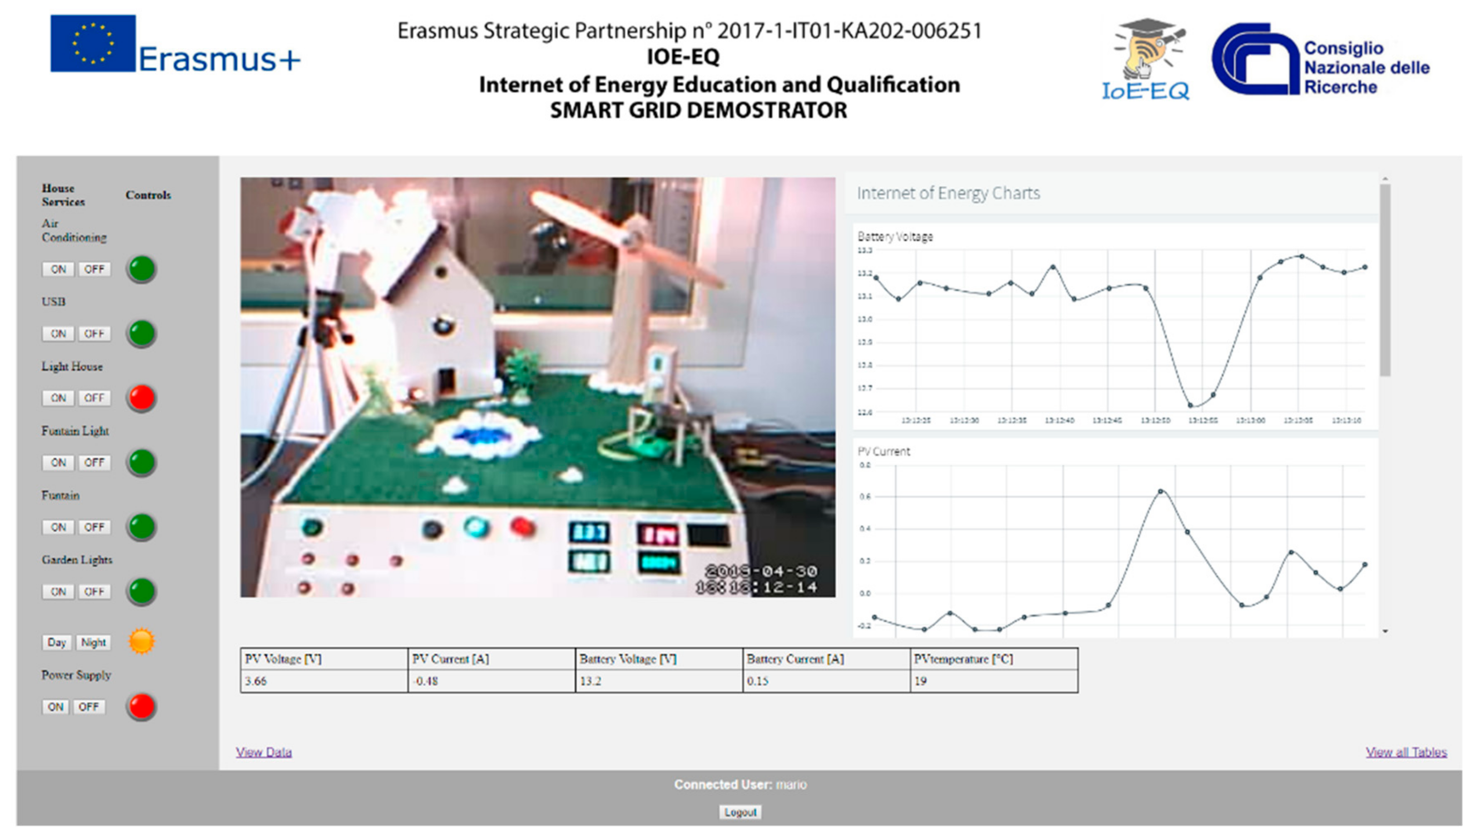
Task: Turn OFF the Funtain Light
Action: click(x=94, y=463)
